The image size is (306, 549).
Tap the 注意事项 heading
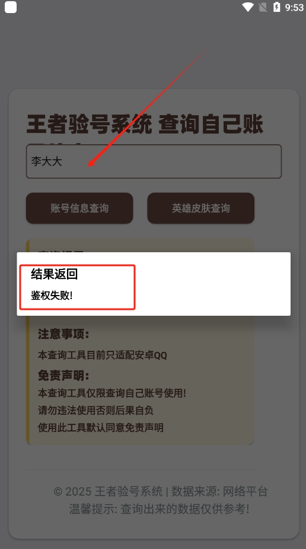pos(63,334)
